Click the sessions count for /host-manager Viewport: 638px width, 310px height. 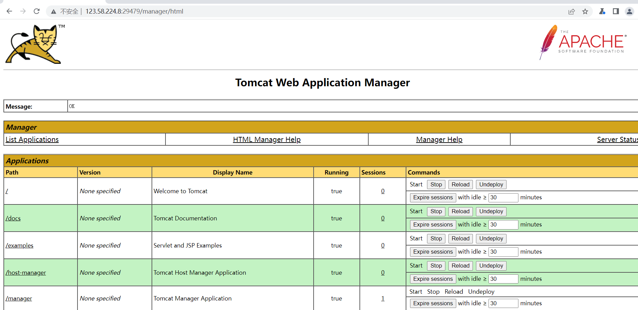383,273
